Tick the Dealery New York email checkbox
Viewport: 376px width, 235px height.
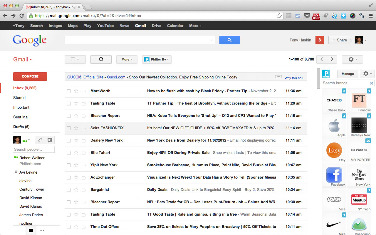[68, 140]
